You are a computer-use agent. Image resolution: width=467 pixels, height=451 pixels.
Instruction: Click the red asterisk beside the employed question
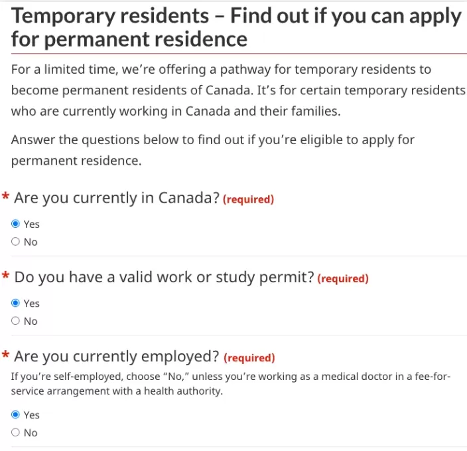point(6,355)
